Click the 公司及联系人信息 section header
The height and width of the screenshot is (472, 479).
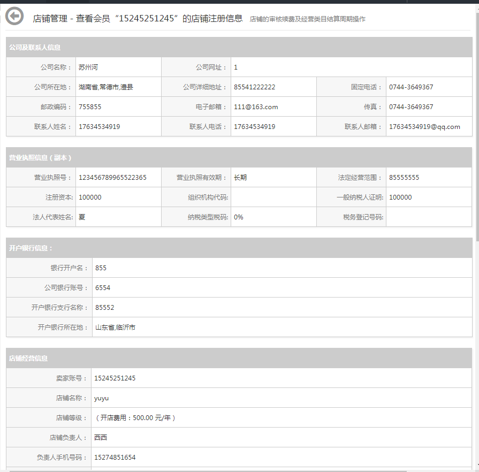(35, 48)
